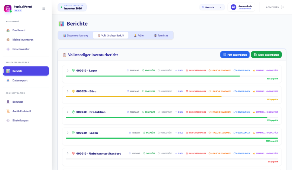Switch to the Zusammenfassung tab
The height and width of the screenshot is (170, 292).
click(x=75, y=35)
